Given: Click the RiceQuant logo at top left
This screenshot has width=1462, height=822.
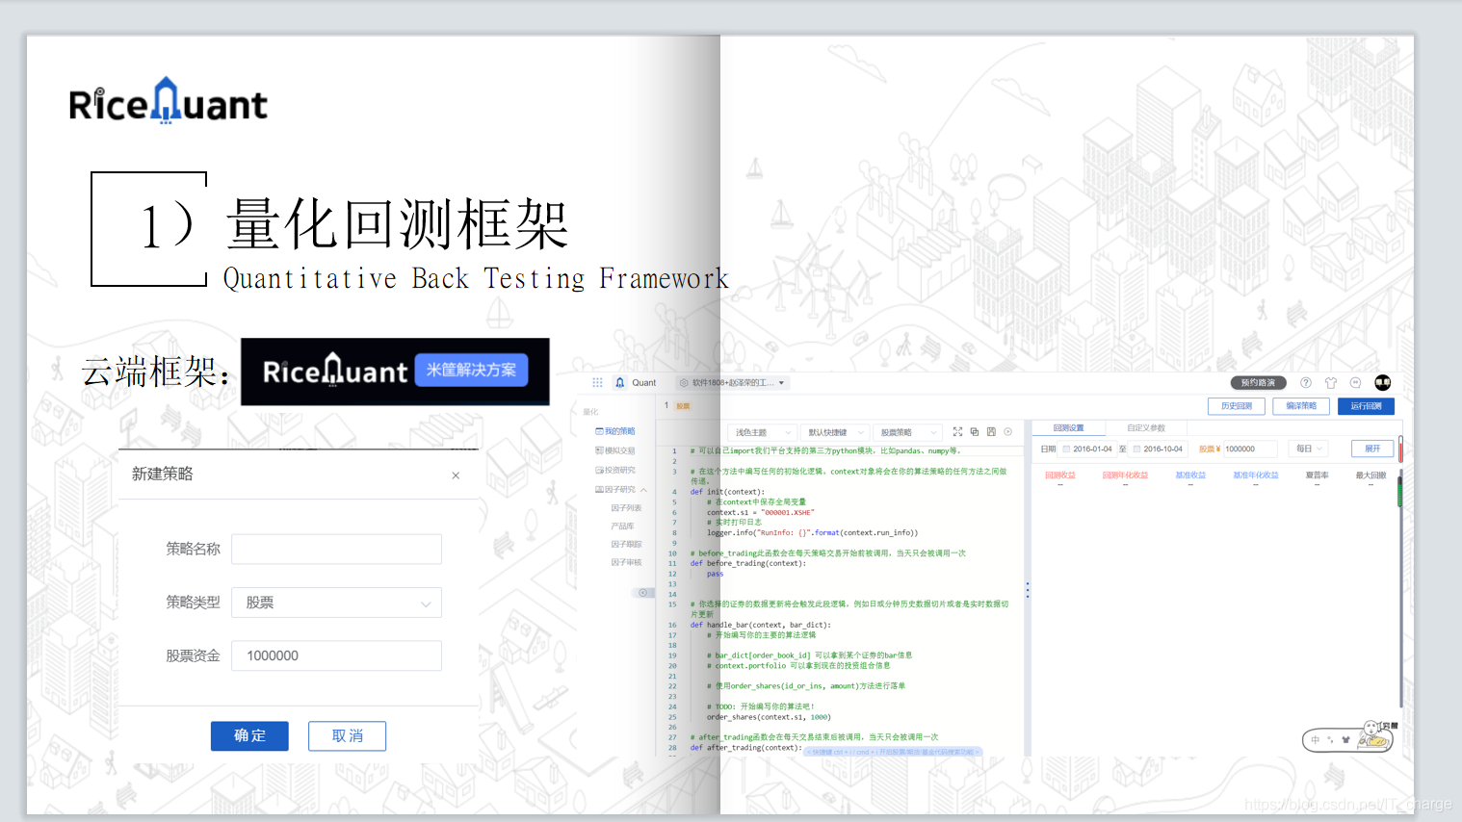Looking at the screenshot, I should [169, 101].
